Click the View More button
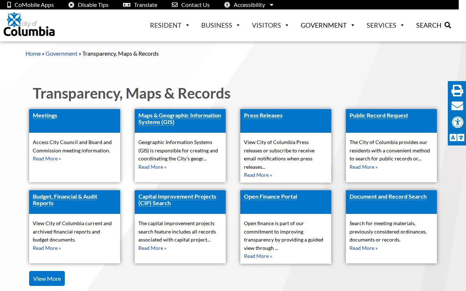The height and width of the screenshot is (291, 466). coord(47,279)
